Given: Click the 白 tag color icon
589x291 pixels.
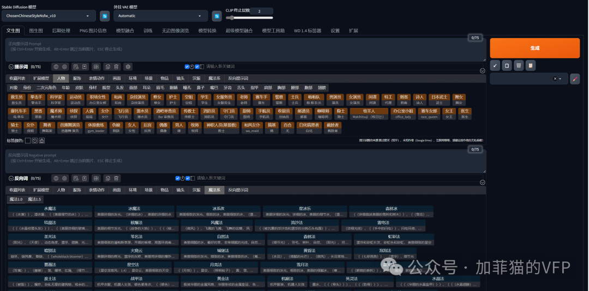Looking at the screenshot, I should 41,141.
